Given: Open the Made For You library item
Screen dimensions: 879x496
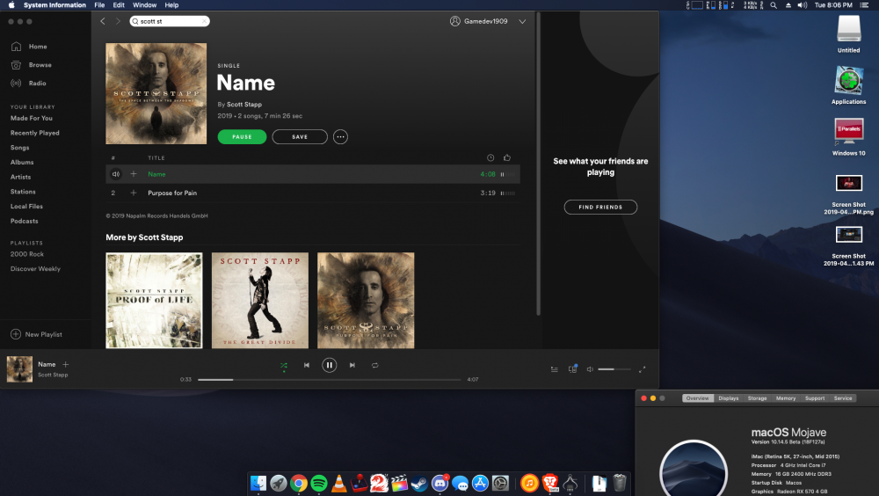Looking at the screenshot, I should (32, 119).
